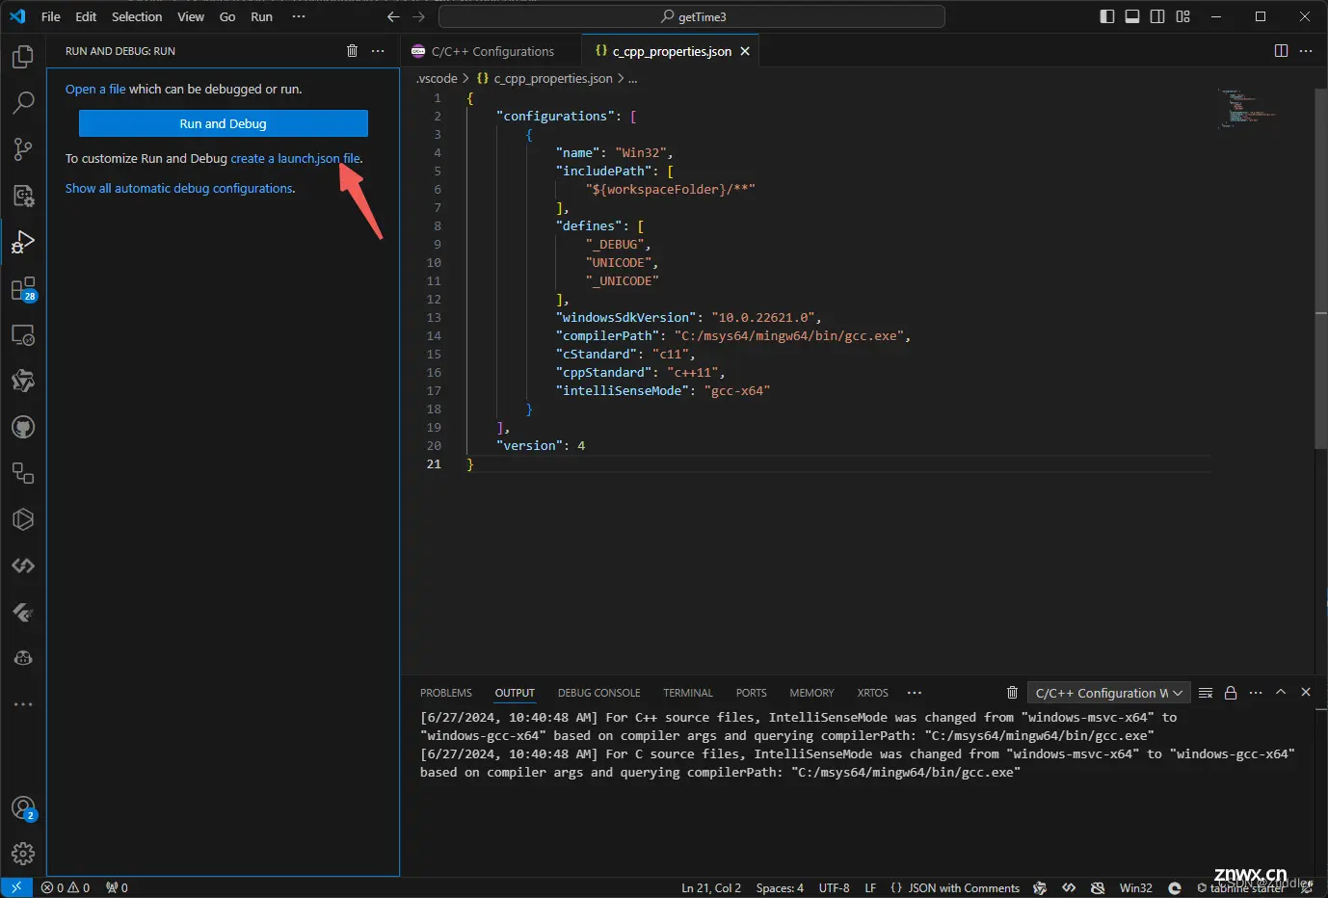Switch to the PORTS panel tab
The image size is (1328, 898).
coord(752,693)
